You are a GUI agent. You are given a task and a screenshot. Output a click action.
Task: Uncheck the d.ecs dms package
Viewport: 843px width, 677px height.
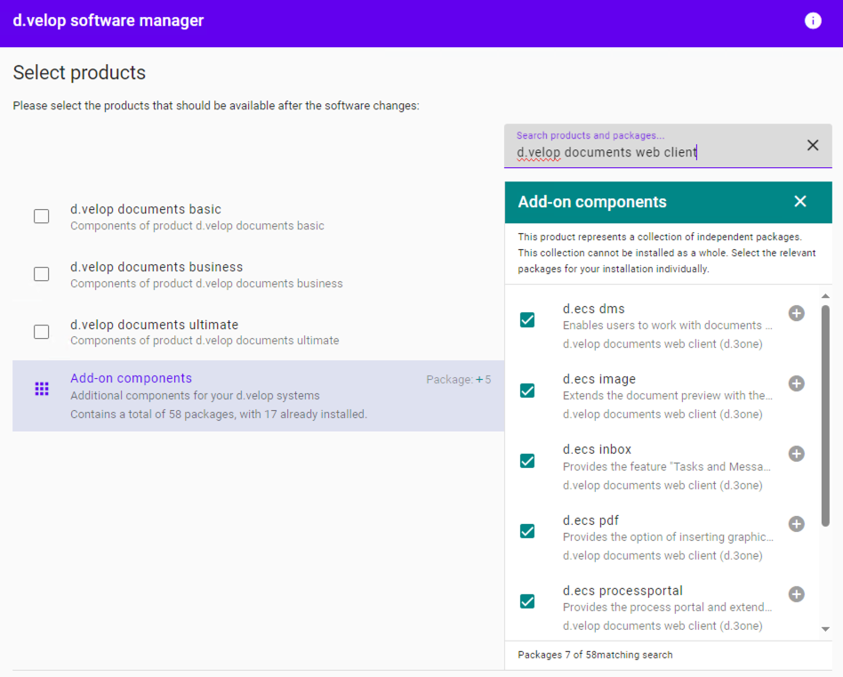(x=527, y=320)
